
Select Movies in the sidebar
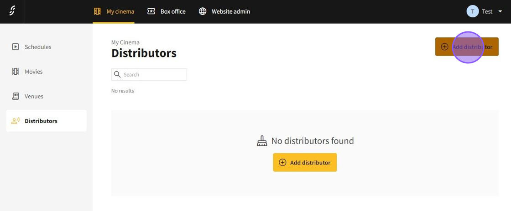tap(34, 72)
